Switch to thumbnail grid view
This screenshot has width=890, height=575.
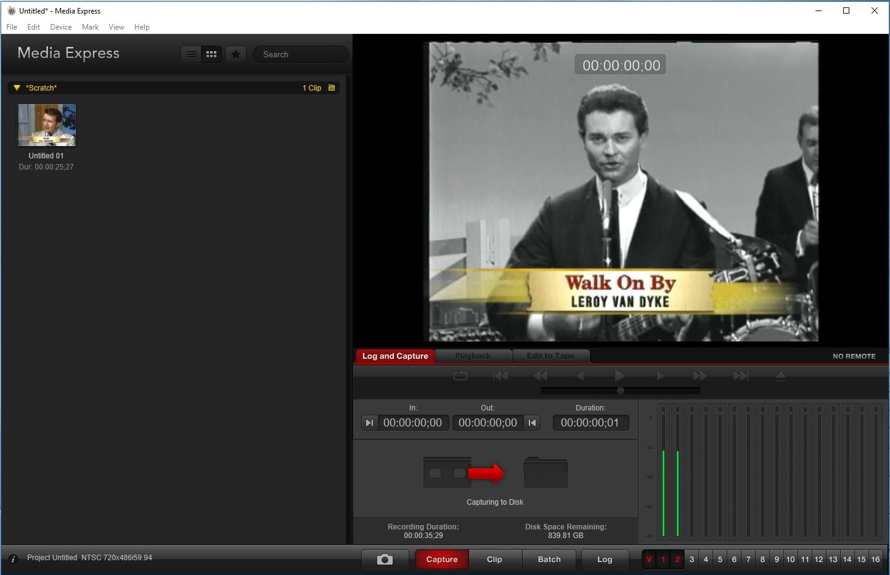pos(211,54)
